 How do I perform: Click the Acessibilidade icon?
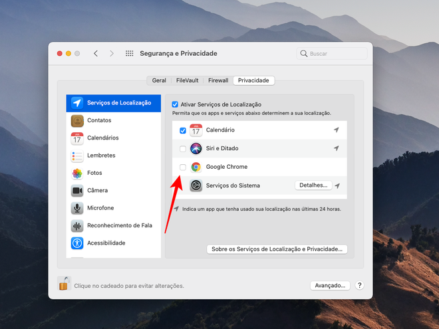point(77,243)
